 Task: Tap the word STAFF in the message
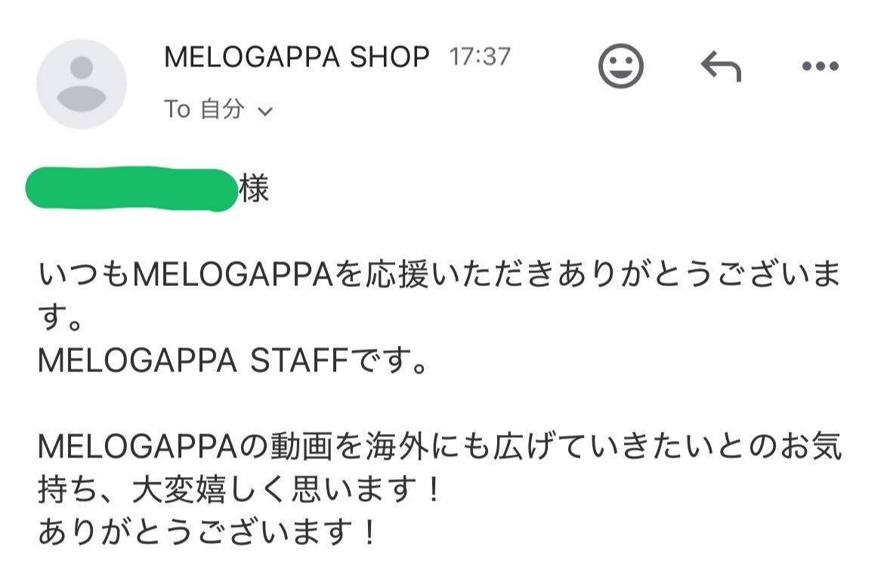[x=299, y=361]
